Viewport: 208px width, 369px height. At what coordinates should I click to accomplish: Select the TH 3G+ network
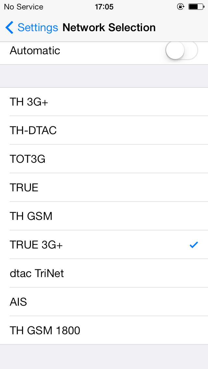point(104,102)
